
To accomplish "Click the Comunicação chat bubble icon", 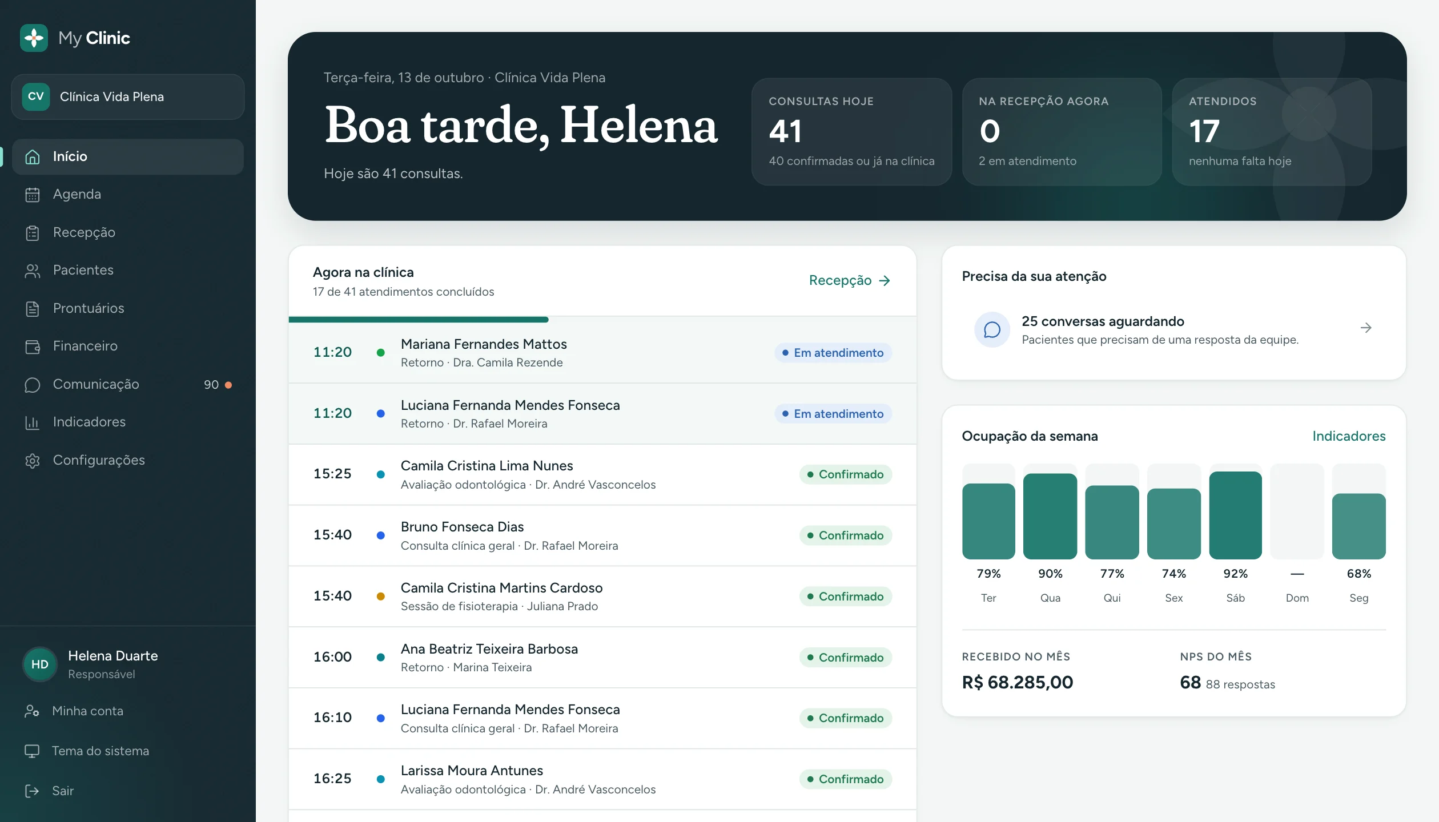I will [x=33, y=385].
